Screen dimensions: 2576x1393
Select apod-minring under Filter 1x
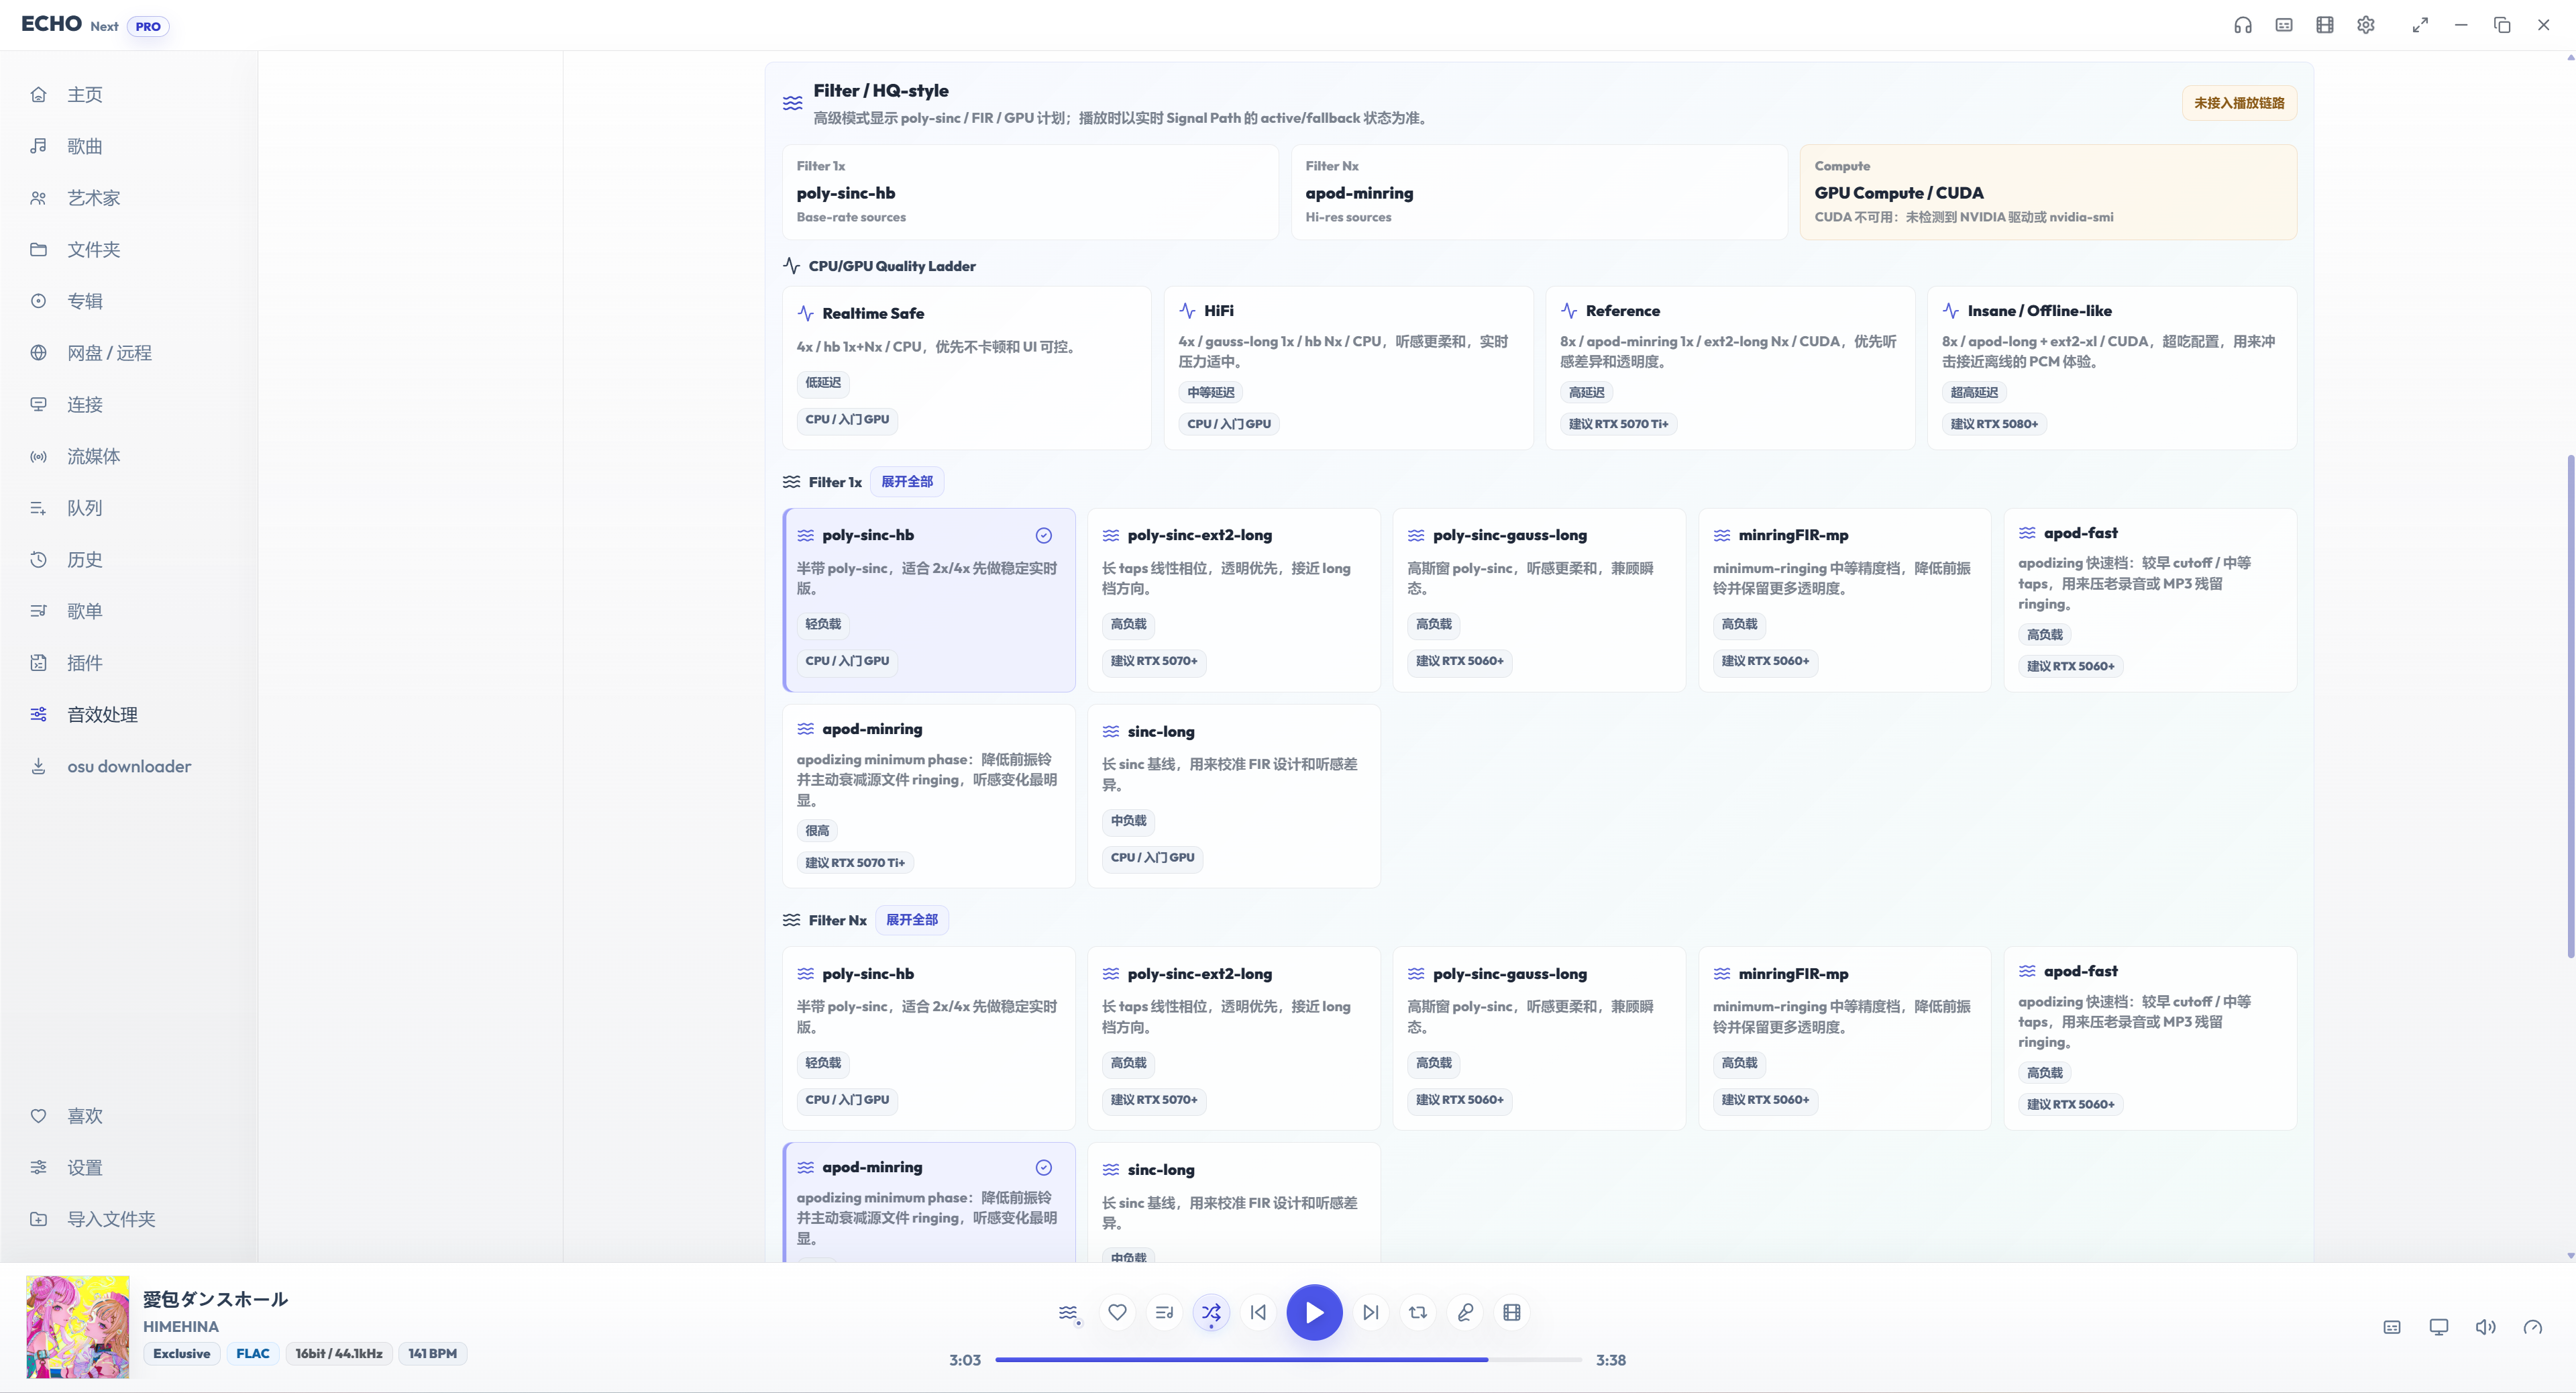pos(929,796)
